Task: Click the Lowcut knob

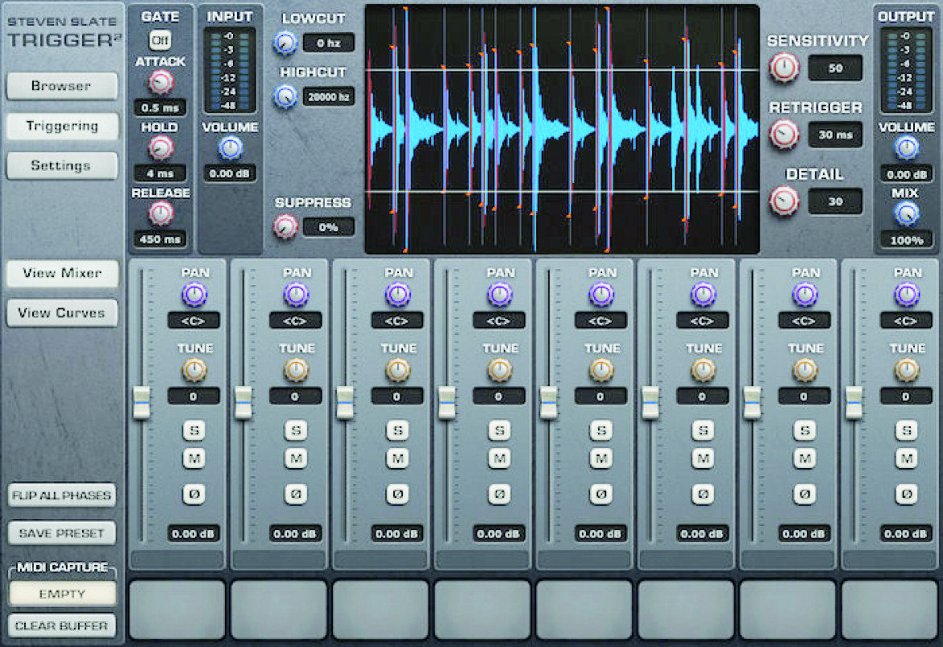Action: 285,43
